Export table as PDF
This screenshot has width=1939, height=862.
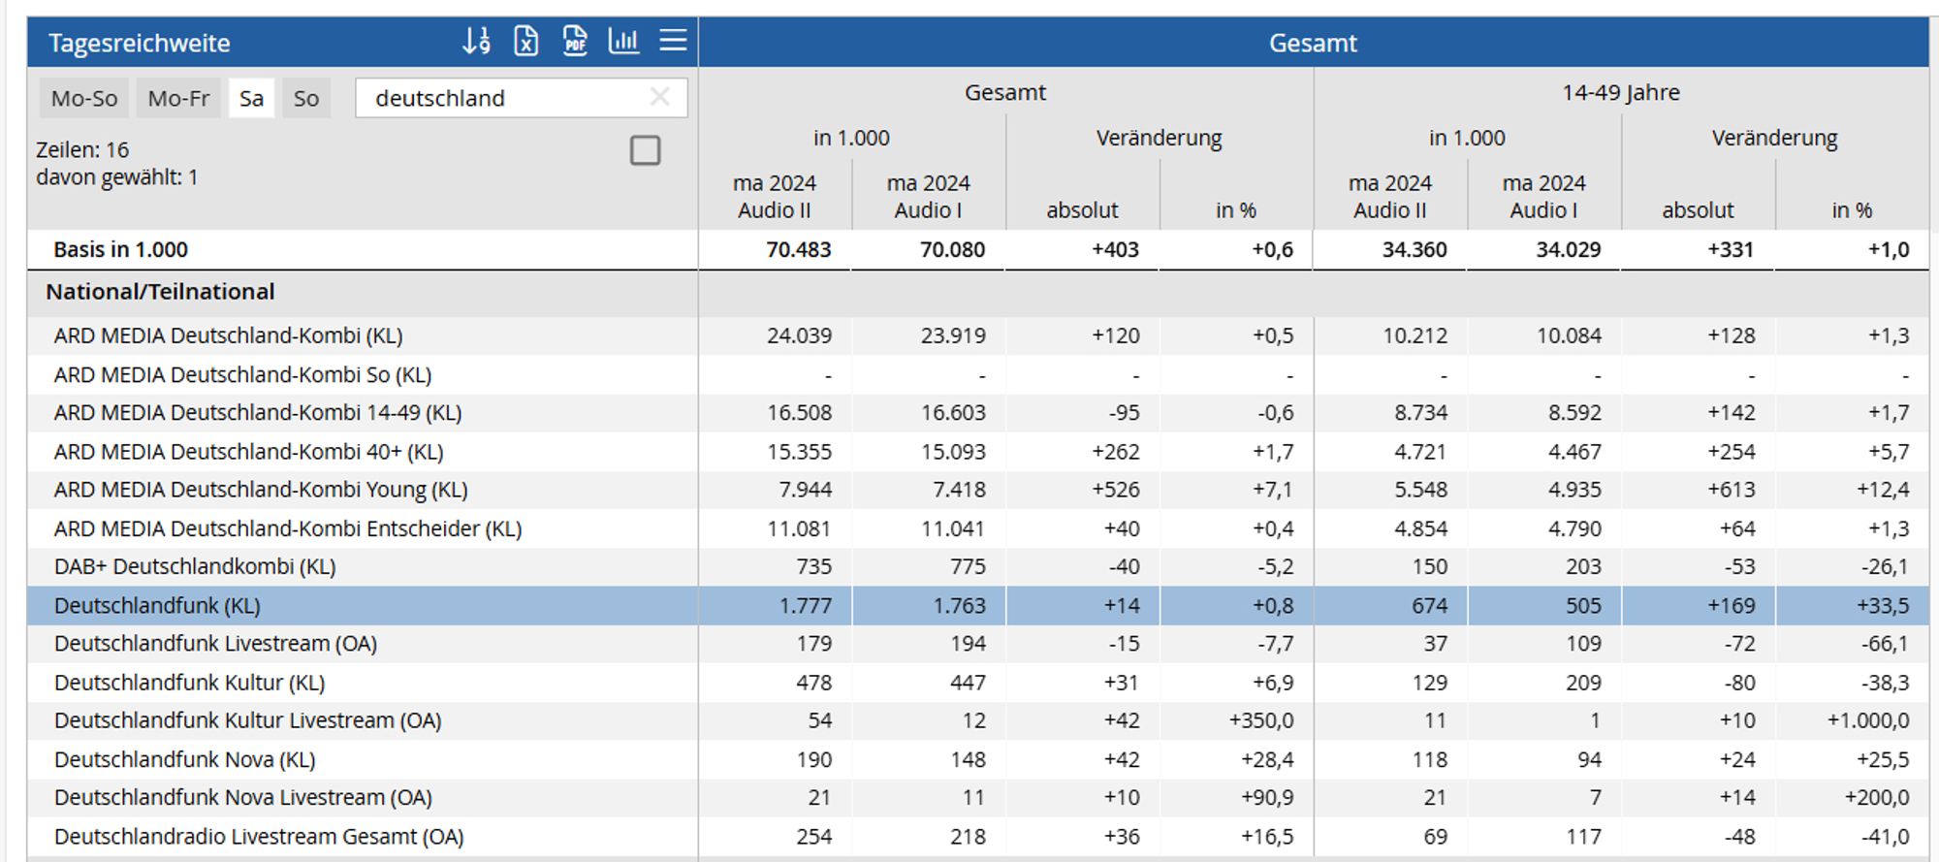point(575,41)
